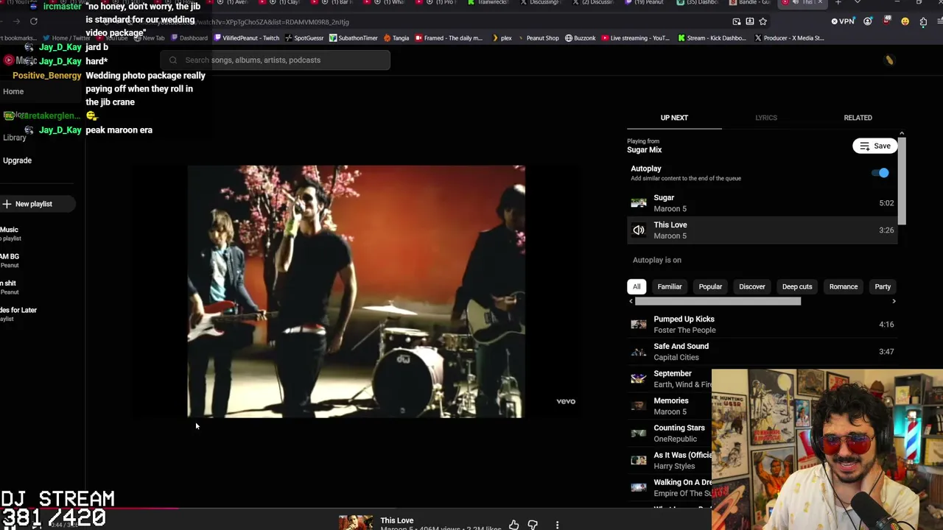Play Walking On A Dream track

pyautogui.click(x=670, y=488)
